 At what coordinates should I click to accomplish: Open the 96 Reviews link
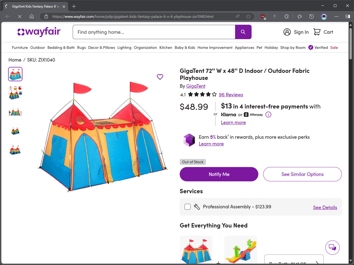point(231,95)
